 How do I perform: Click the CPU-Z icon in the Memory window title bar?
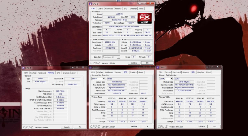click(23, 68)
